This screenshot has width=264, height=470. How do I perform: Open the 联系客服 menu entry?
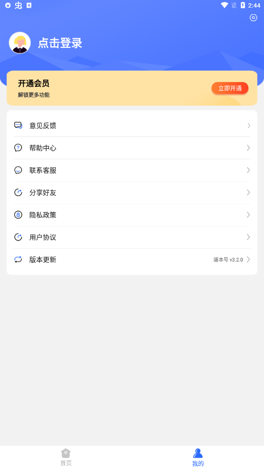(x=132, y=170)
